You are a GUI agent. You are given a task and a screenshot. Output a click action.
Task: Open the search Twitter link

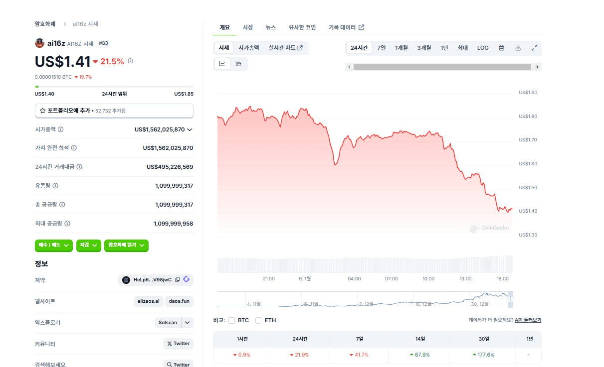[x=178, y=365]
